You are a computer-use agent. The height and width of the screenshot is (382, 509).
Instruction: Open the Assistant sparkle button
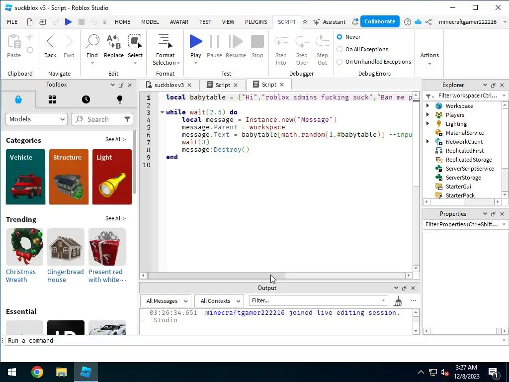click(330, 22)
